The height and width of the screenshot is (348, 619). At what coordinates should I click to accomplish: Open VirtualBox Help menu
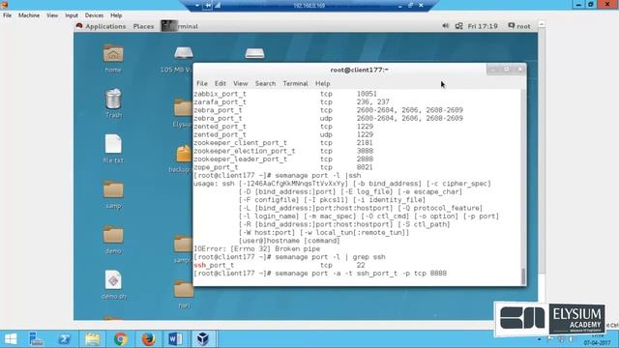[116, 15]
